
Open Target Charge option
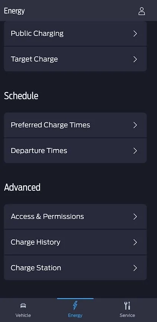[x=75, y=59]
